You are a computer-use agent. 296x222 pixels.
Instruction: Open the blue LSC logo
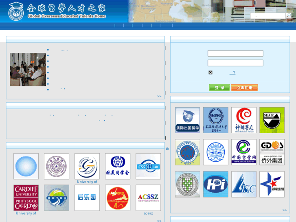click(x=244, y=185)
